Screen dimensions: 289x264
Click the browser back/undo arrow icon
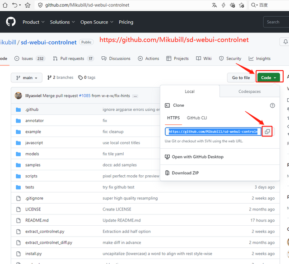(x=14, y=5)
